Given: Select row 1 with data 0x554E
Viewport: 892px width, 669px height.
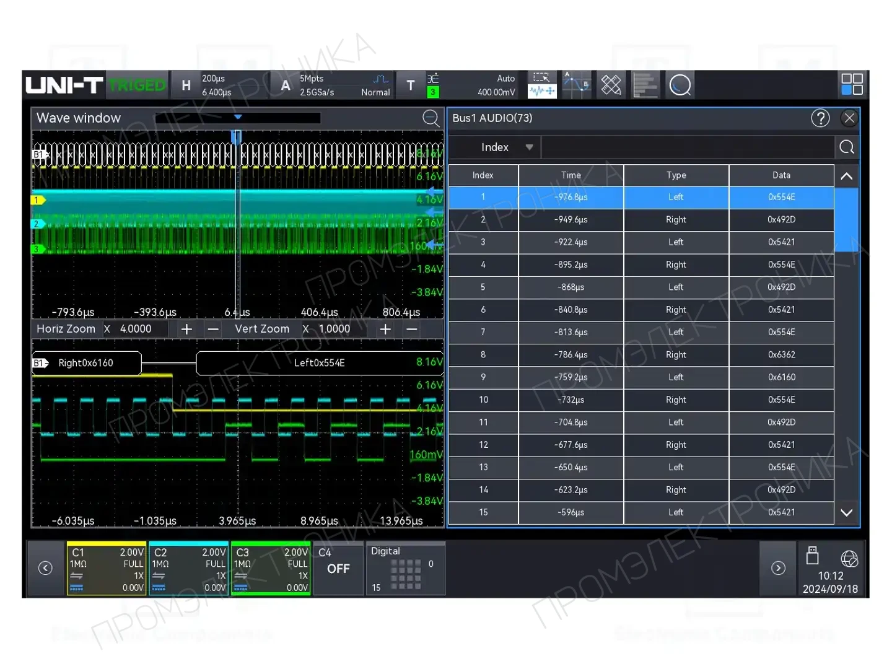Looking at the screenshot, I should [641, 198].
